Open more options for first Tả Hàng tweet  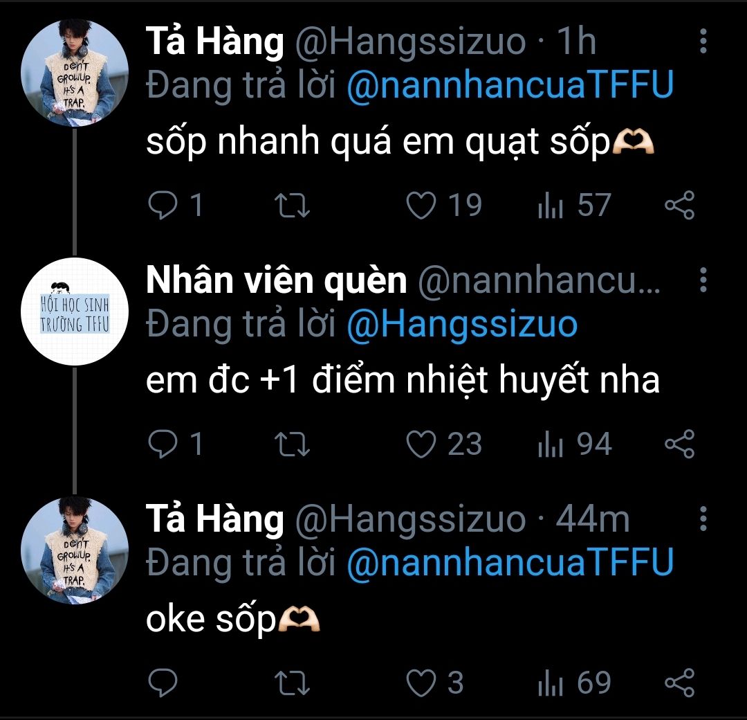[x=703, y=42]
